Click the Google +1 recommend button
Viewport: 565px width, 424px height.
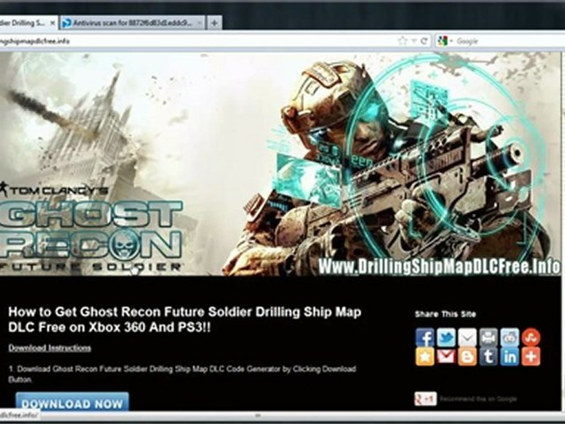(x=426, y=399)
